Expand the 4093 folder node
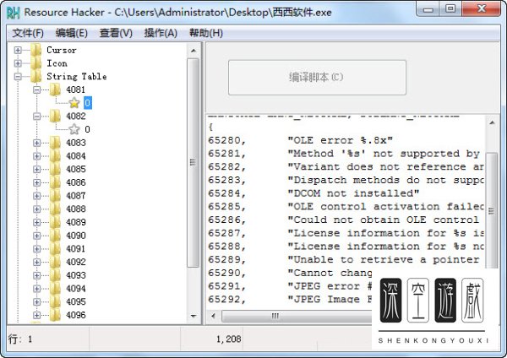The height and width of the screenshot is (358, 507). (37, 275)
